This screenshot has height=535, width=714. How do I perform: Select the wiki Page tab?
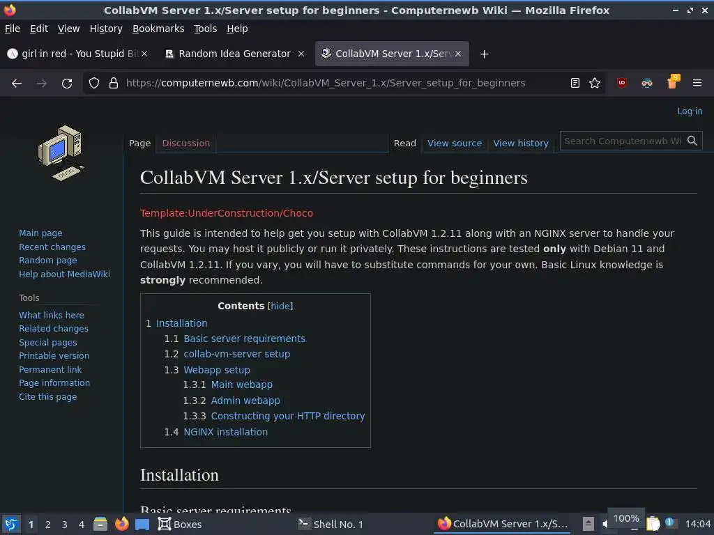(139, 144)
